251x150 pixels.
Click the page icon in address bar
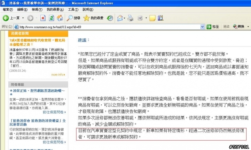click(16, 27)
